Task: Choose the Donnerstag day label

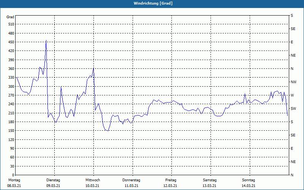Action: coord(131,180)
